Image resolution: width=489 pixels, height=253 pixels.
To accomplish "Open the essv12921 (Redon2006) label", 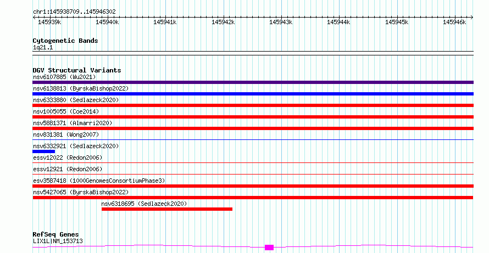I will pos(68,169).
